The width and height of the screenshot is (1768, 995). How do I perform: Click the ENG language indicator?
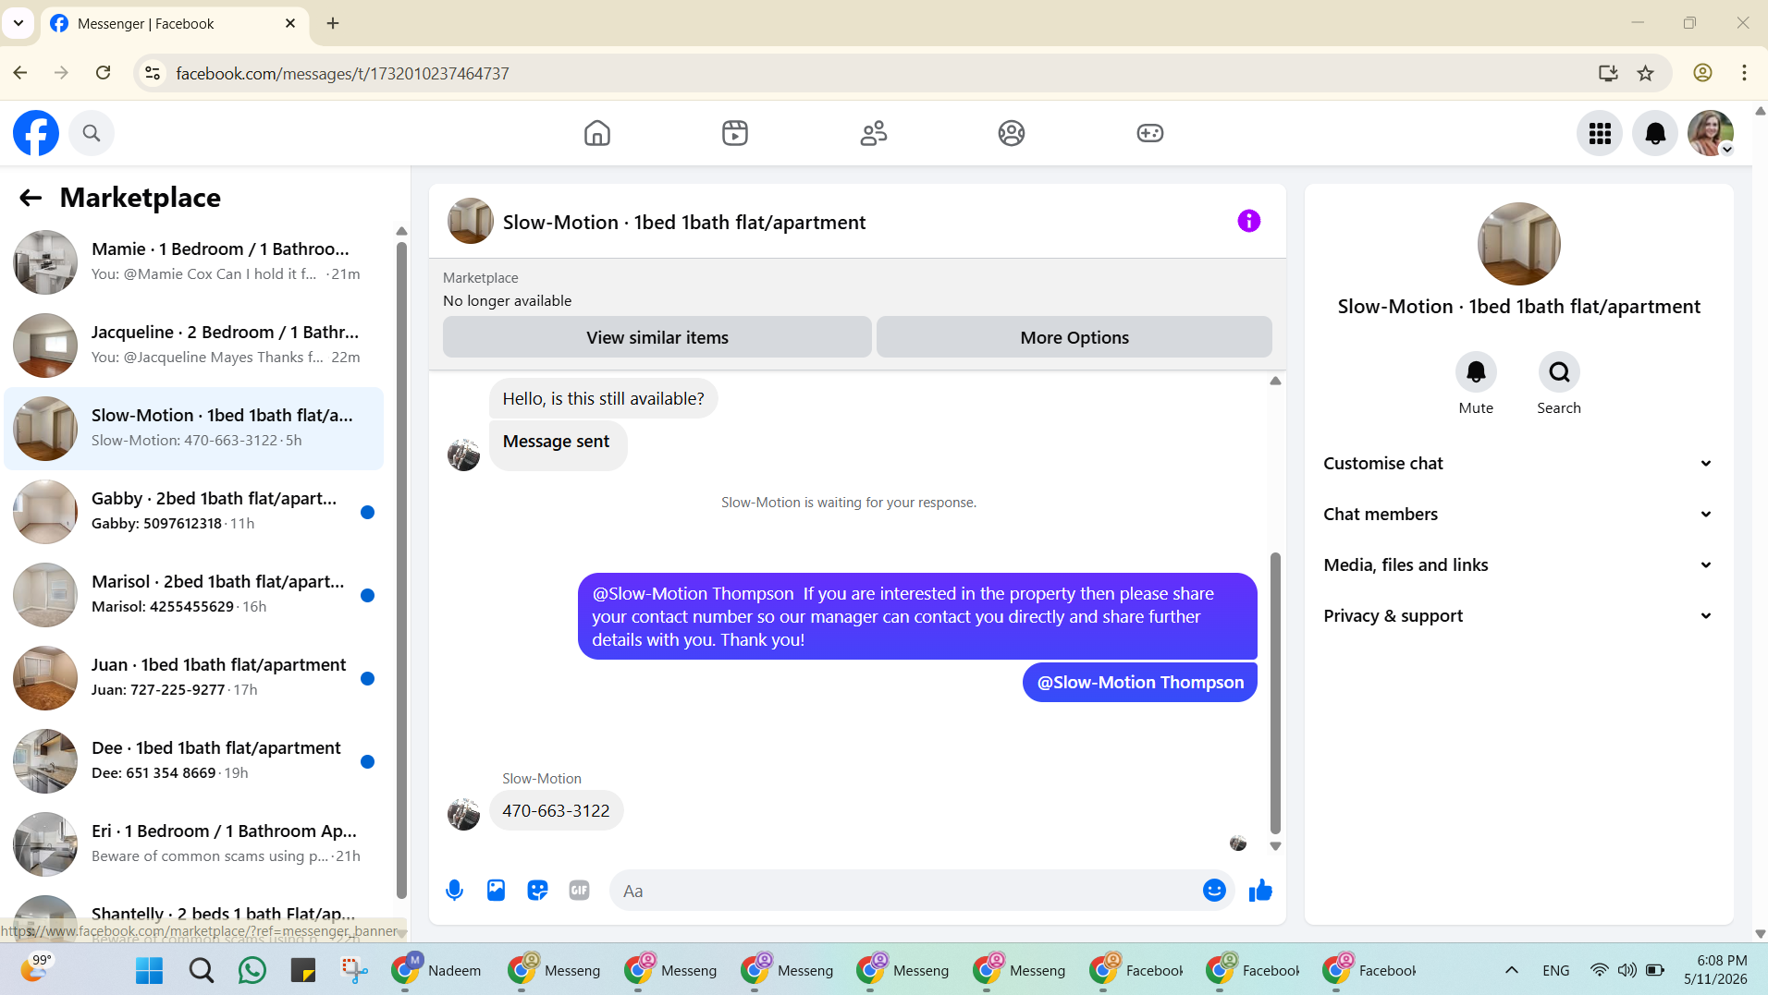pyautogui.click(x=1556, y=970)
